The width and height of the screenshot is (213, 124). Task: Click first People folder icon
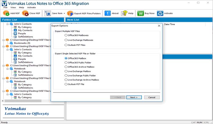[15, 33]
